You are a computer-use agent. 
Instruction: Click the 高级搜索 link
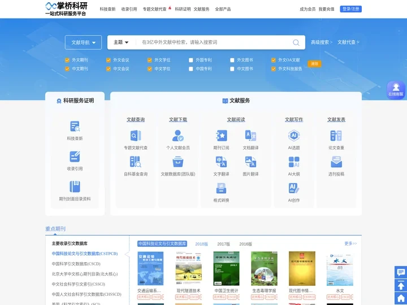(322, 42)
